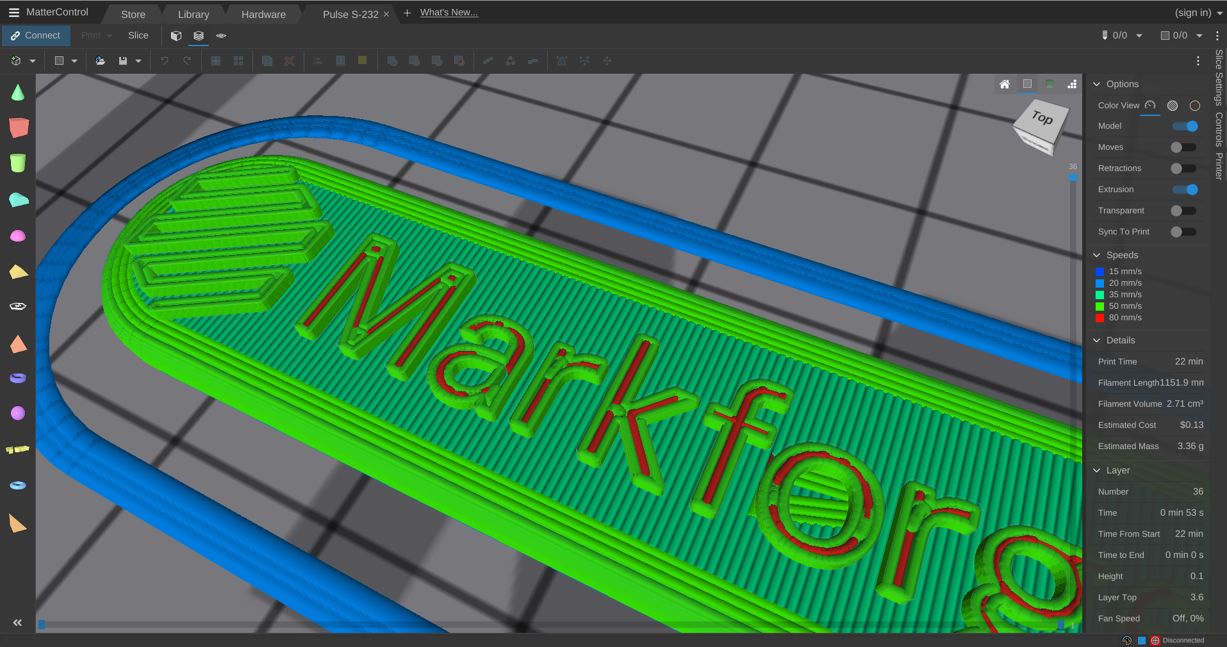
Task: Add the green cylinder primitive
Action: click(x=18, y=163)
